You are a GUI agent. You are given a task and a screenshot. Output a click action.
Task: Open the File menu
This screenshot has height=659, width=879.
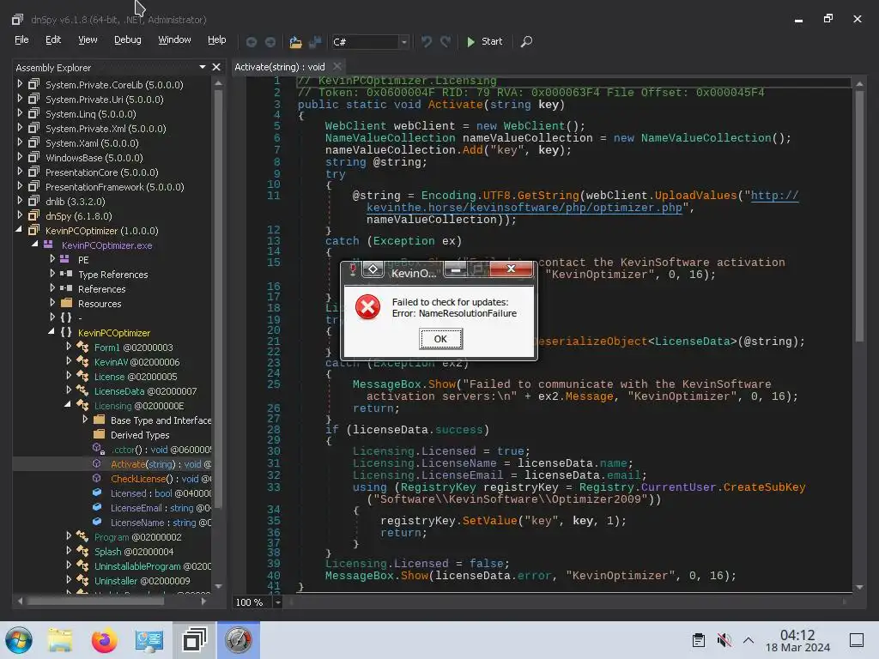pyautogui.click(x=21, y=39)
